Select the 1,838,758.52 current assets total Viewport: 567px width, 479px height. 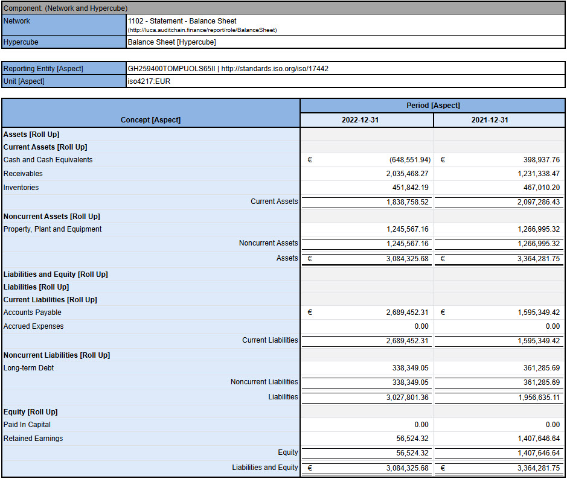tap(407, 202)
